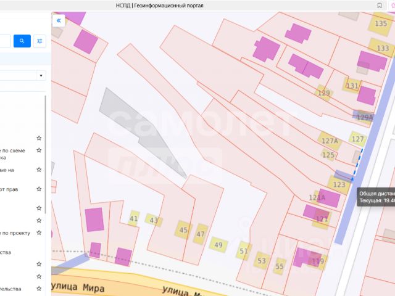Screen dimensions: 395x296
Task: Click house number 125 on the map
Action: [328, 155]
